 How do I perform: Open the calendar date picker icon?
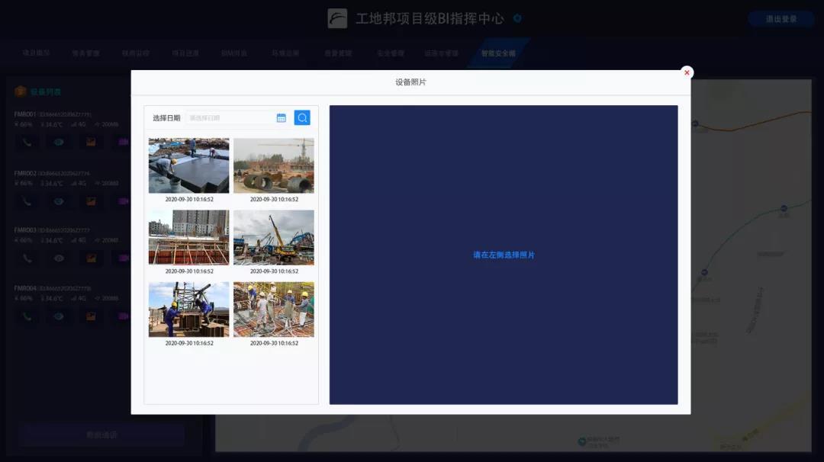[281, 117]
